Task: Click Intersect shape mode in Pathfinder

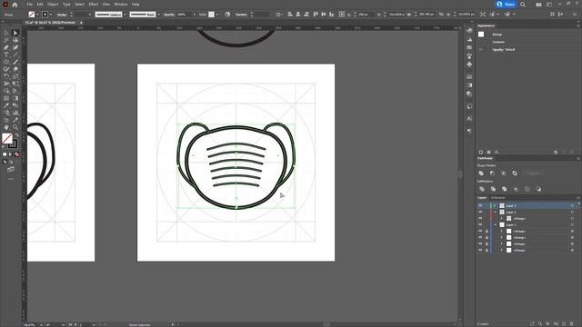Action: click(x=503, y=173)
